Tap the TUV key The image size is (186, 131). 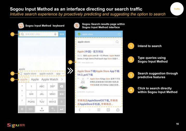click(x=42, y=101)
